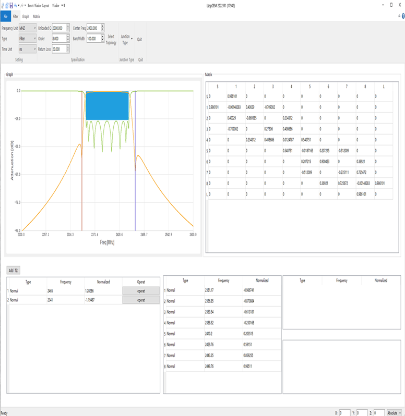Click the Undo arrow in quick access toolbar

[16, 5]
